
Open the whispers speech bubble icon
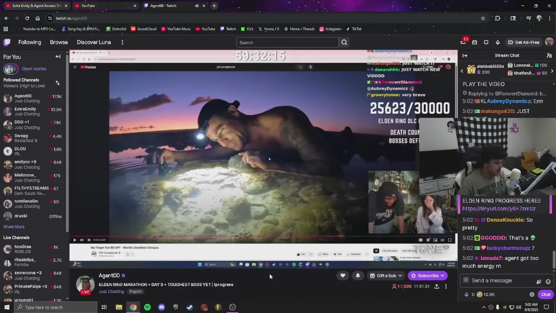[x=486, y=42]
